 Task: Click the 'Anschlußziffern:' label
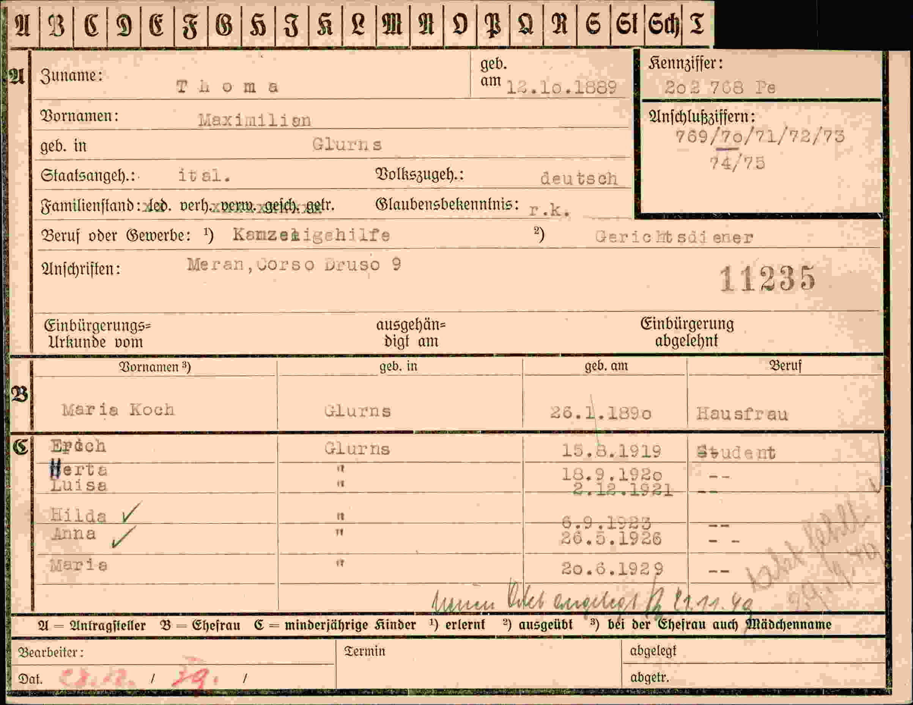(x=702, y=117)
